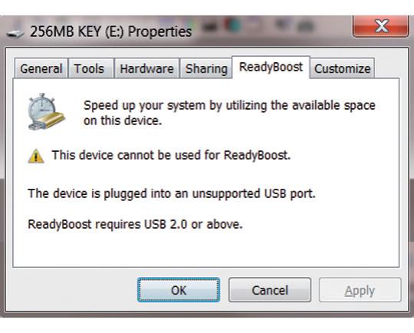Open the Customize tab
The width and height of the screenshot is (414, 333).
(342, 69)
